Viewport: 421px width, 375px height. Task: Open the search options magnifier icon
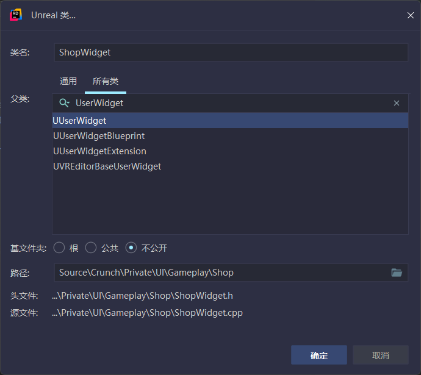pos(65,103)
